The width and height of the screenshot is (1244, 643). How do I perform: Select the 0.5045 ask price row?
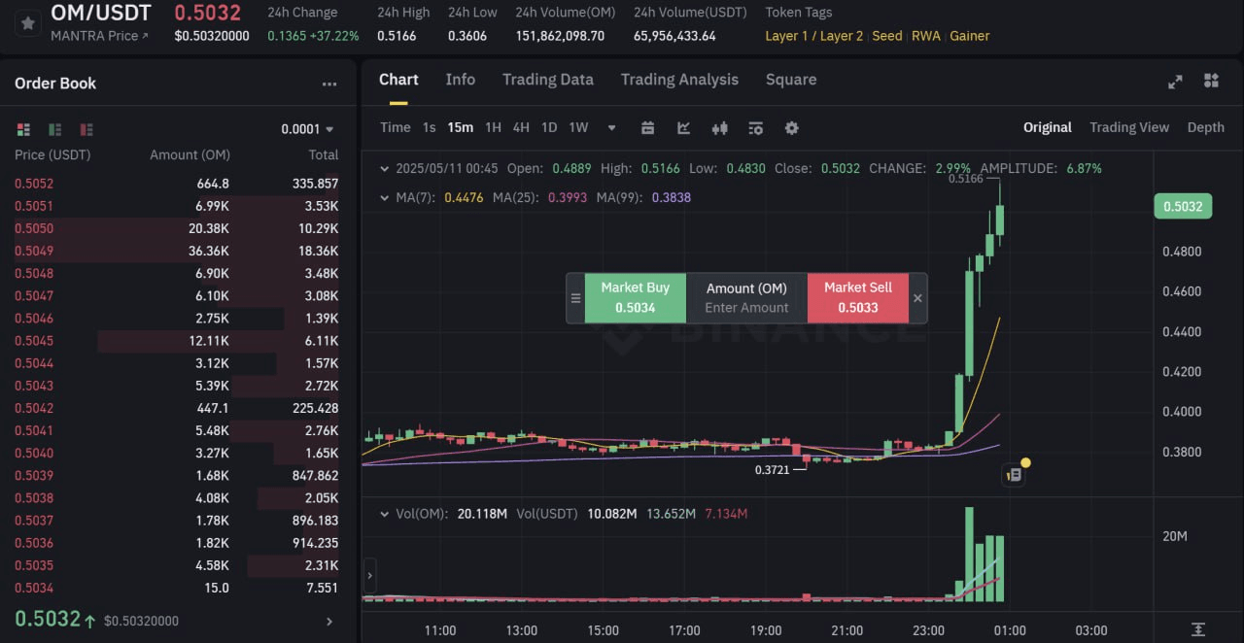tap(177, 341)
